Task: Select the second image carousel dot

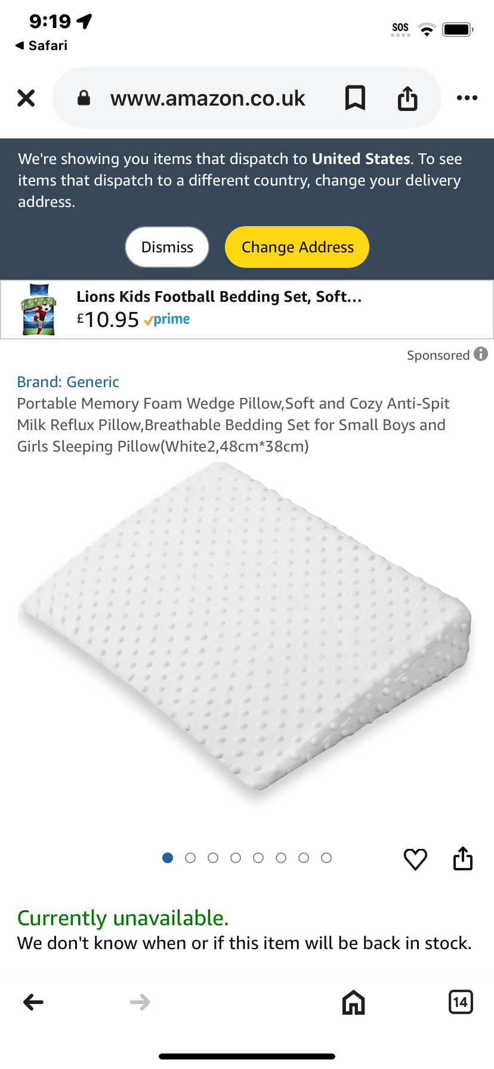Action: [x=190, y=858]
